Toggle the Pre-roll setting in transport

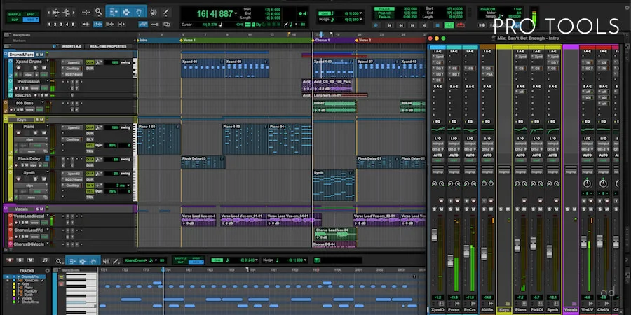tap(384, 8)
